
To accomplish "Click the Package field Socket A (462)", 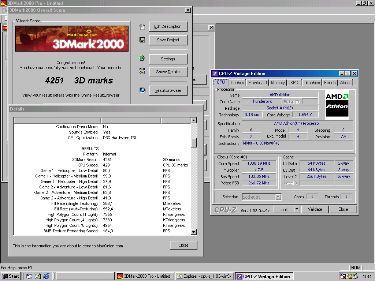I will 280,108.
